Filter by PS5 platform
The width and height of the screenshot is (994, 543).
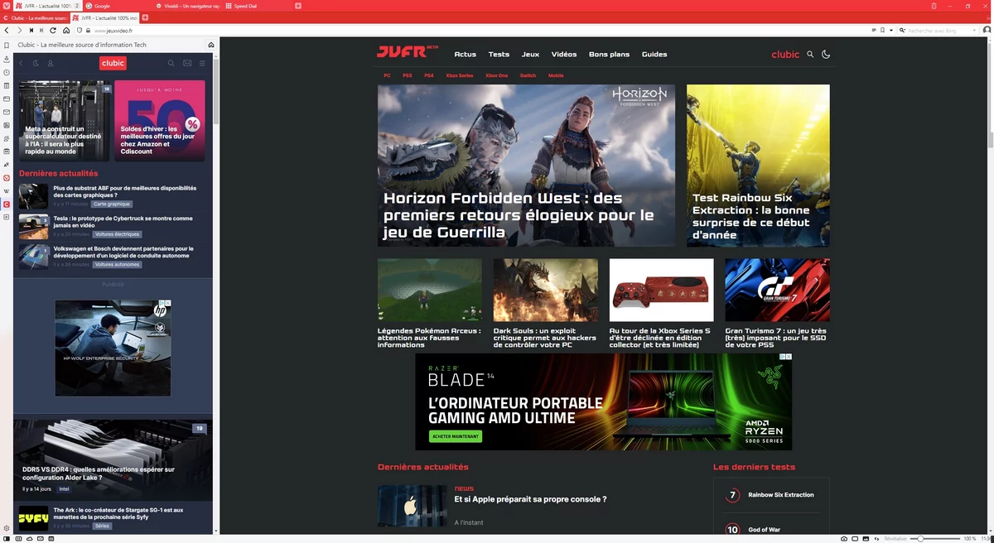(408, 75)
